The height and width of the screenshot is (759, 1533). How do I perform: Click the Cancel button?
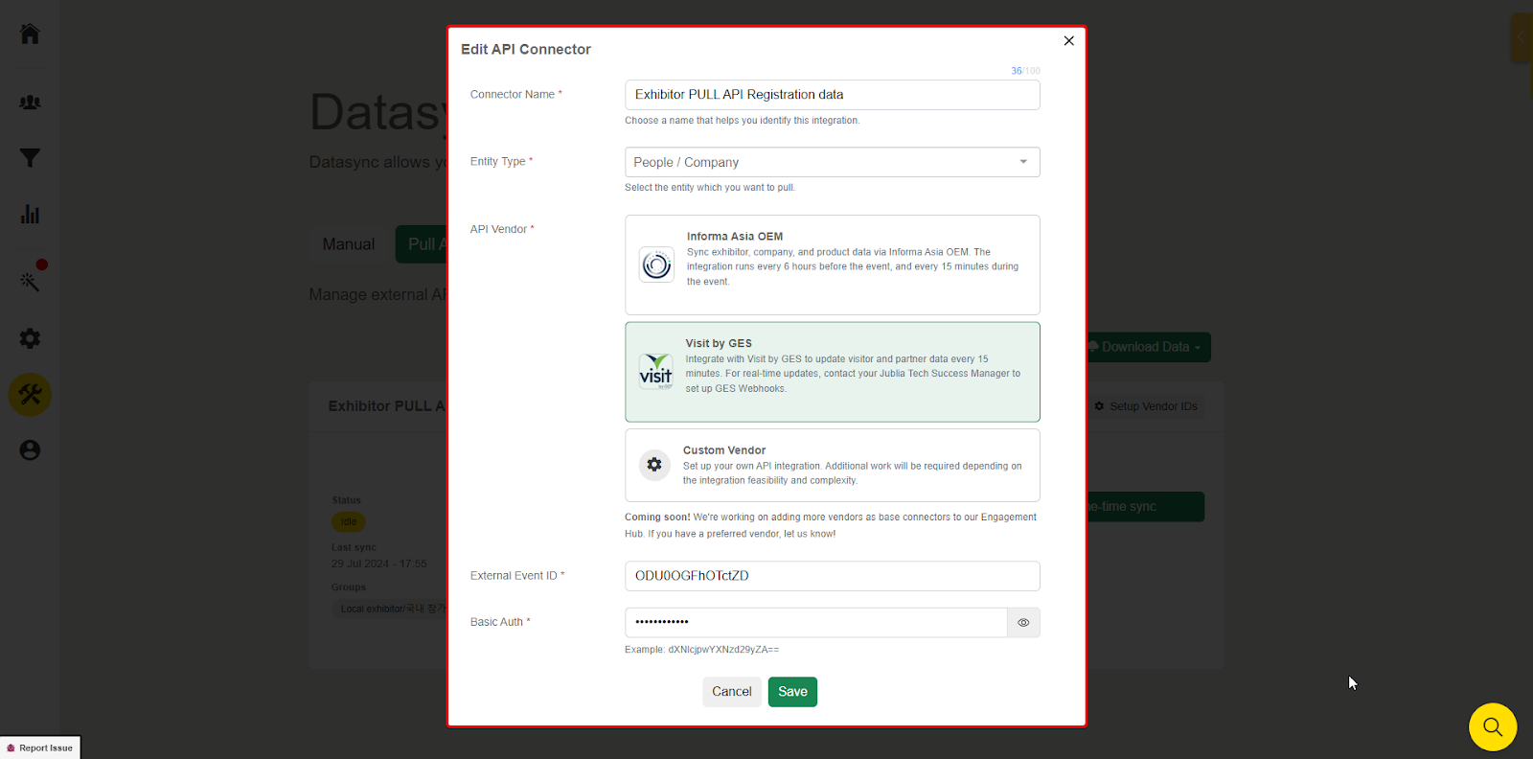(731, 692)
